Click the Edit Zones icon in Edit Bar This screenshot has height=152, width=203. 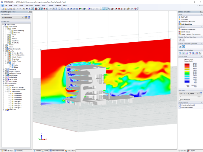(180, 19)
